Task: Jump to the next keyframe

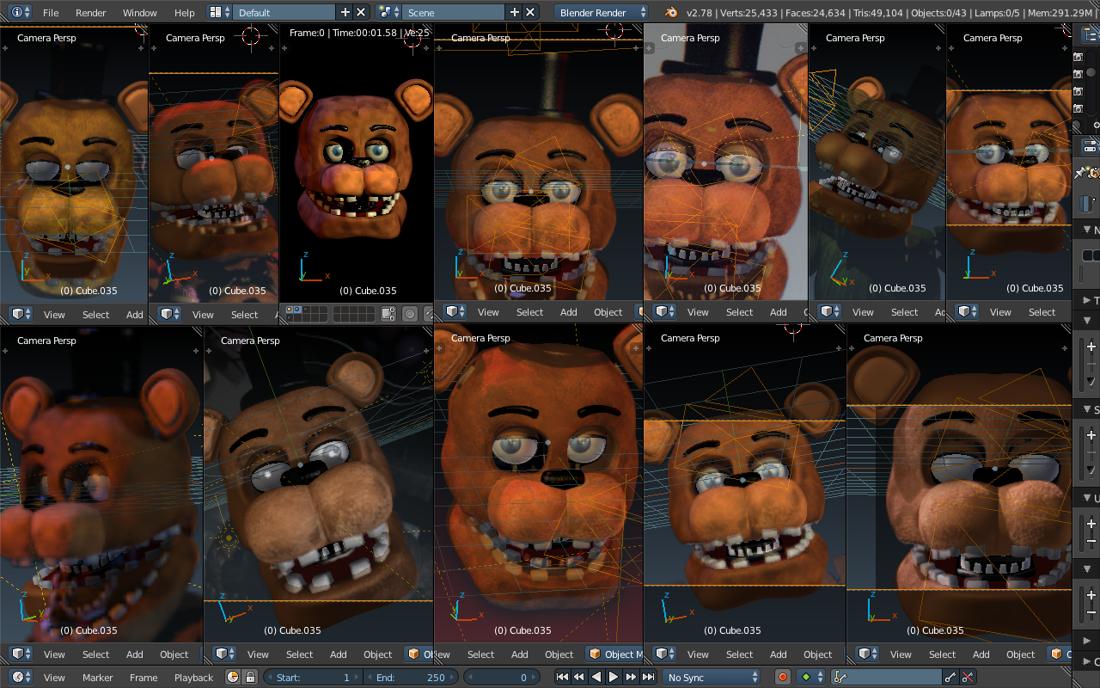Action: tap(630, 677)
